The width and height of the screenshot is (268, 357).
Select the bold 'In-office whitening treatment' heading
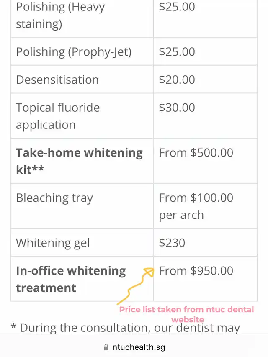[71, 279]
